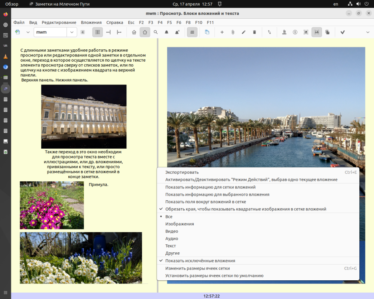
Task: Click 'Изменить размеры ячеек сетки' entry
Action: pyautogui.click(x=197, y=268)
